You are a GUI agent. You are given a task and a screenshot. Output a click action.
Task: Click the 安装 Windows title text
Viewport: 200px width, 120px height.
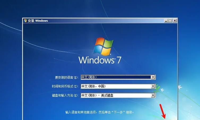(38, 21)
